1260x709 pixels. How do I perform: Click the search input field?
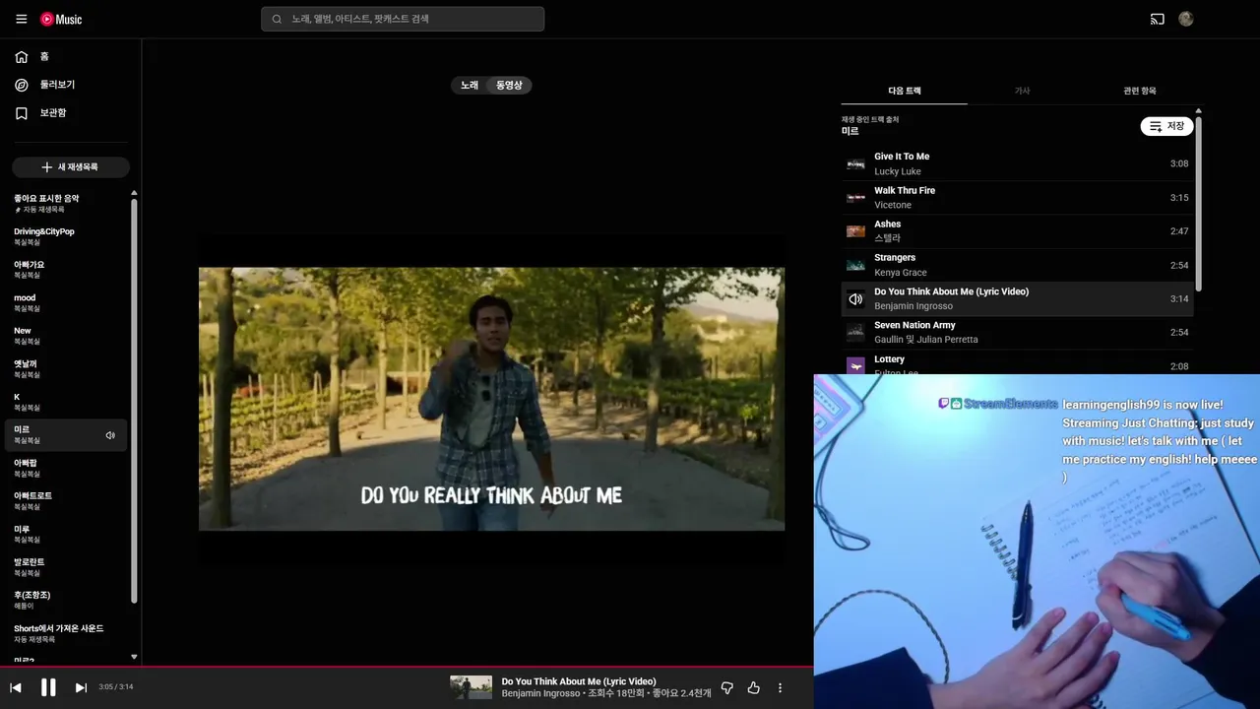pyautogui.click(x=403, y=19)
